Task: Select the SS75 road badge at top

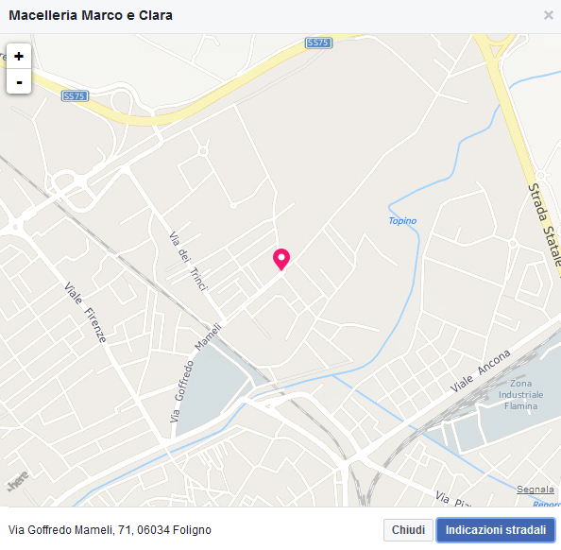Action: click(x=318, y=43)
